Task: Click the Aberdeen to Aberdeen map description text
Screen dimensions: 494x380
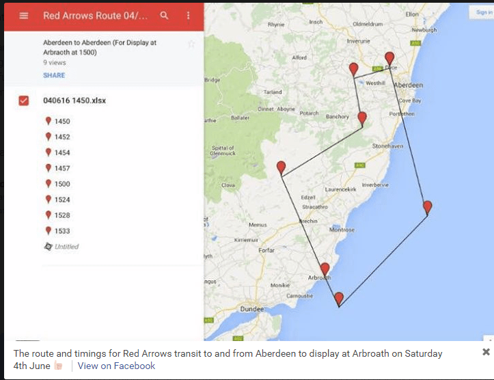Action: [100, 47]
